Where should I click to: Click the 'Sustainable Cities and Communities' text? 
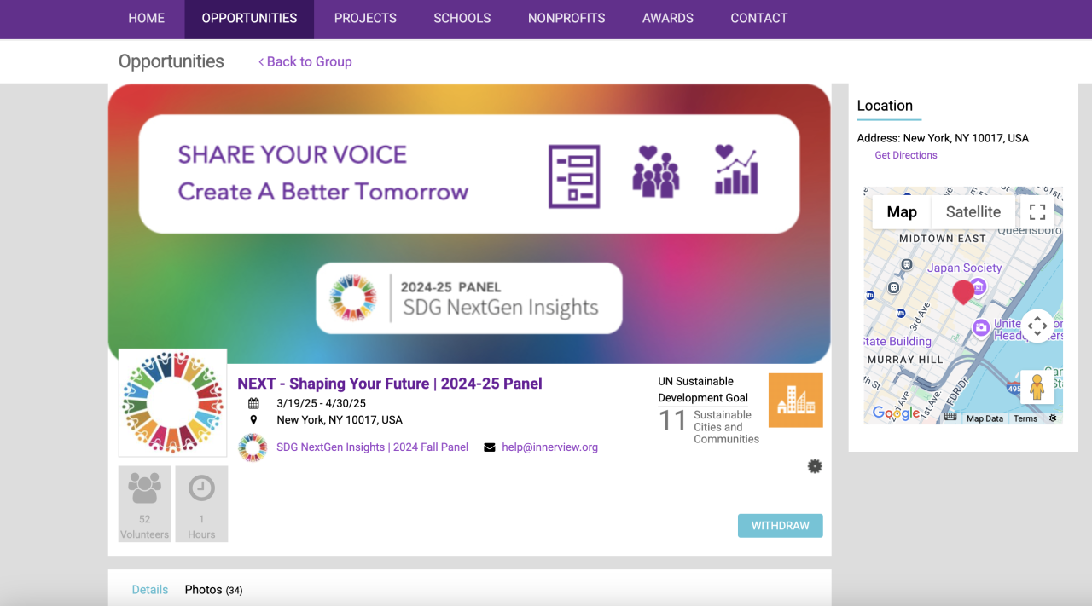726,427
